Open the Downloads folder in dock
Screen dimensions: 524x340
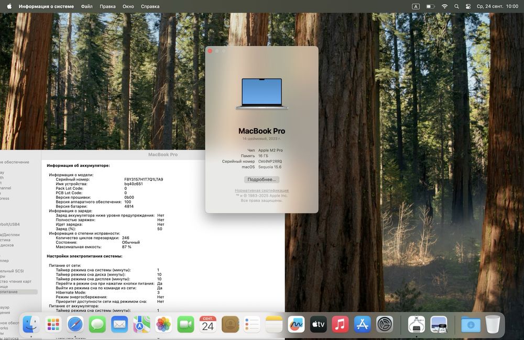point(471,324)
